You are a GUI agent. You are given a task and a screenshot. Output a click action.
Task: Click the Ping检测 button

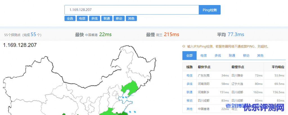click(x=210, y=10)
